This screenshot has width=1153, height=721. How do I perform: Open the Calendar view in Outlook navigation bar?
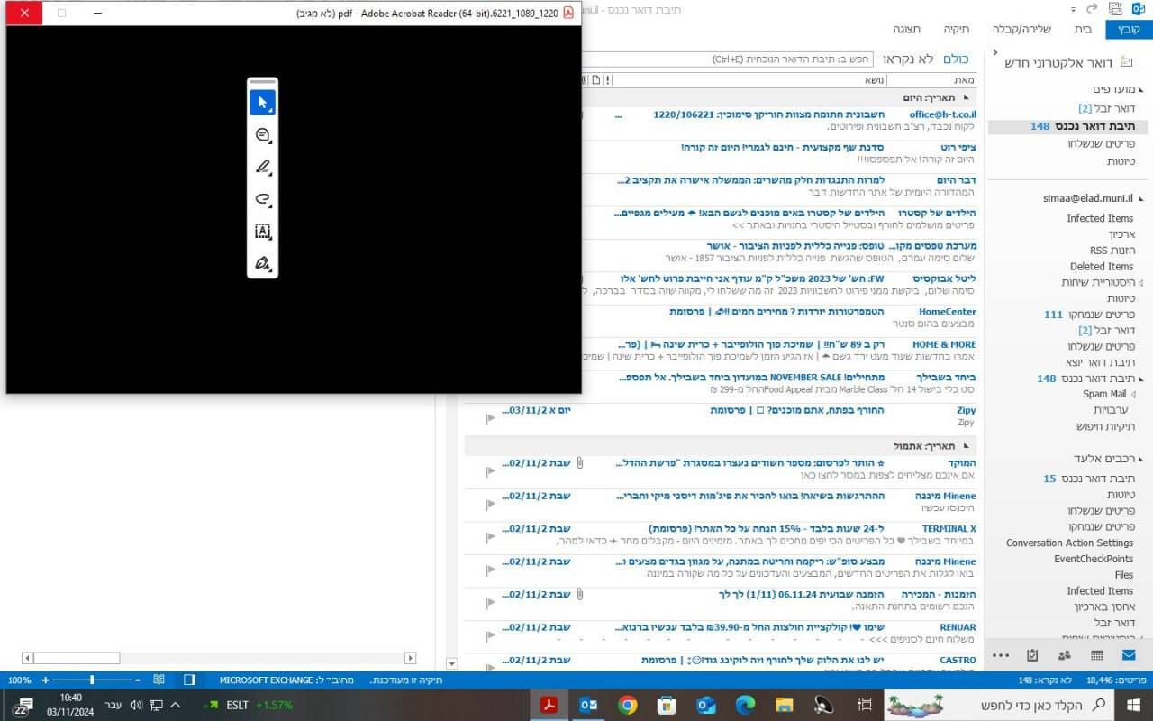1096,655
